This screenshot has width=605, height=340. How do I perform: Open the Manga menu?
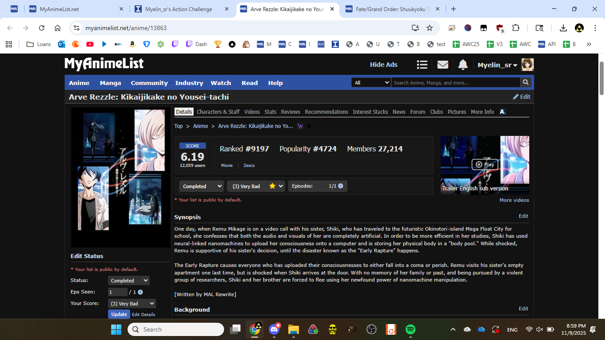(110, 83)
